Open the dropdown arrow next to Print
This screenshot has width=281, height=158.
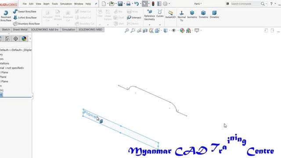pyautogui.click(x=133, y=4)
